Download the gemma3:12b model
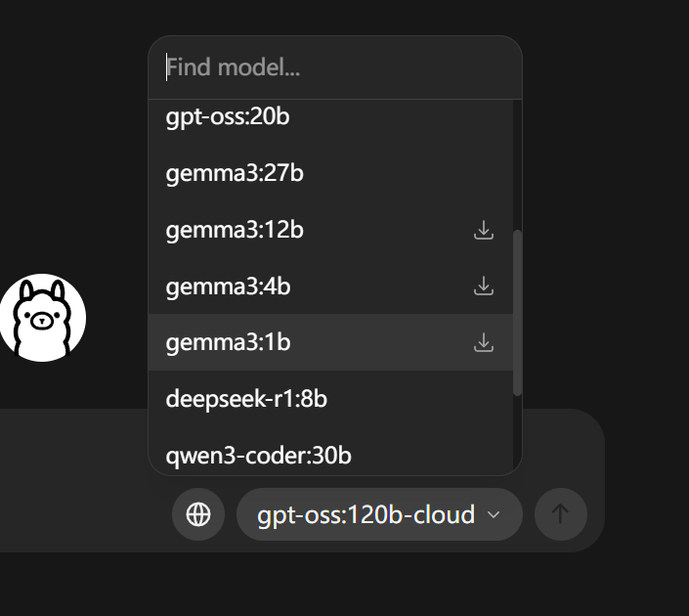Image resolution: width=689 pixels, height=616 pixels. click(x=483, y=230)
